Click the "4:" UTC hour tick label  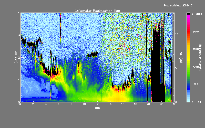(x=46, y=104)
